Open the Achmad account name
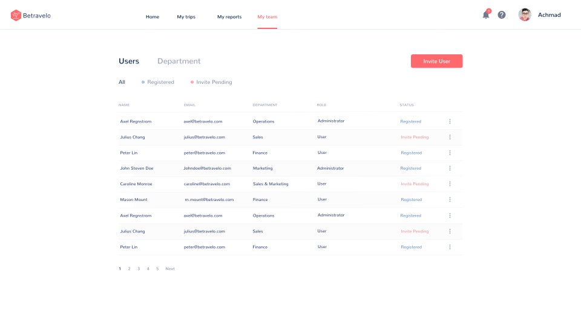The image size is (581, 326). click(549, 14)
